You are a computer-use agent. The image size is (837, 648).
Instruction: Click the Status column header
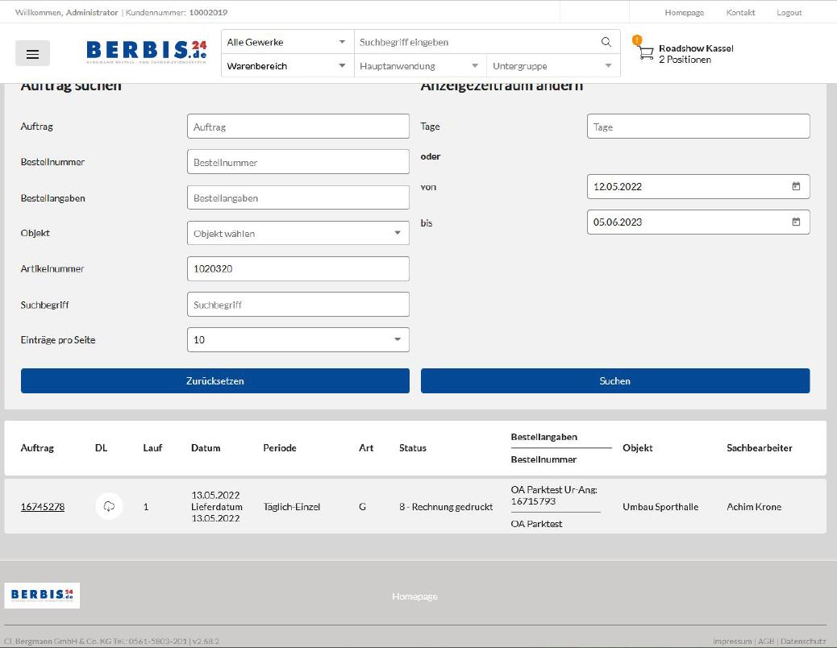coord(413,448)
